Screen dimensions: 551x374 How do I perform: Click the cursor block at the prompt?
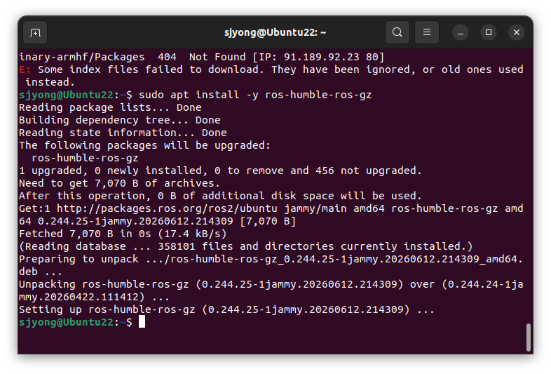(x=142, y=321)
